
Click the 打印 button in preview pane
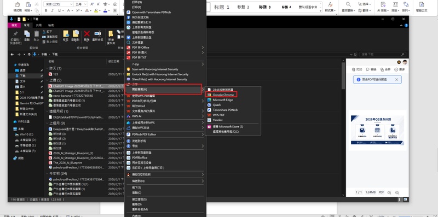tap(357, 69)
